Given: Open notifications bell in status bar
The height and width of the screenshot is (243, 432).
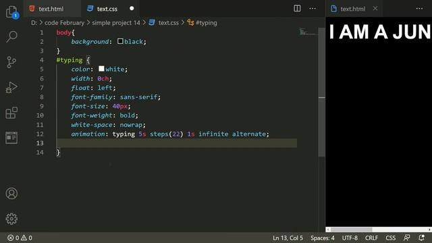Looking at the screenshot, I should 421,238.
